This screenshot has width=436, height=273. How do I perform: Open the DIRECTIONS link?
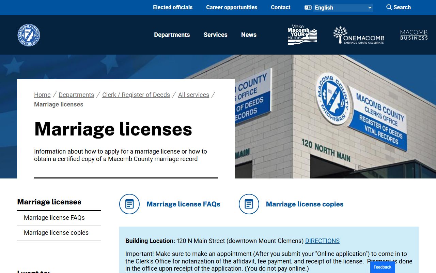pos(322,241)
